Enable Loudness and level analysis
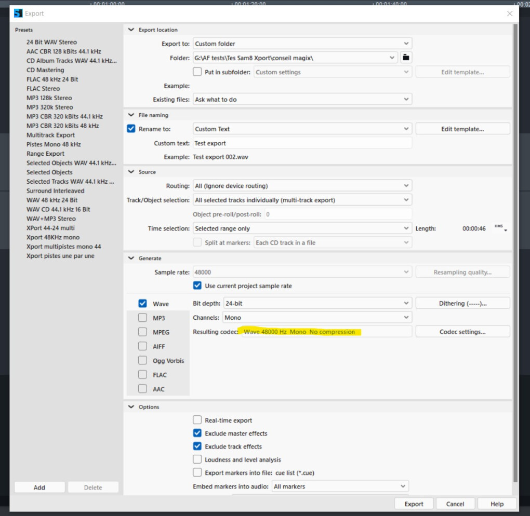 tap(197, 459)
